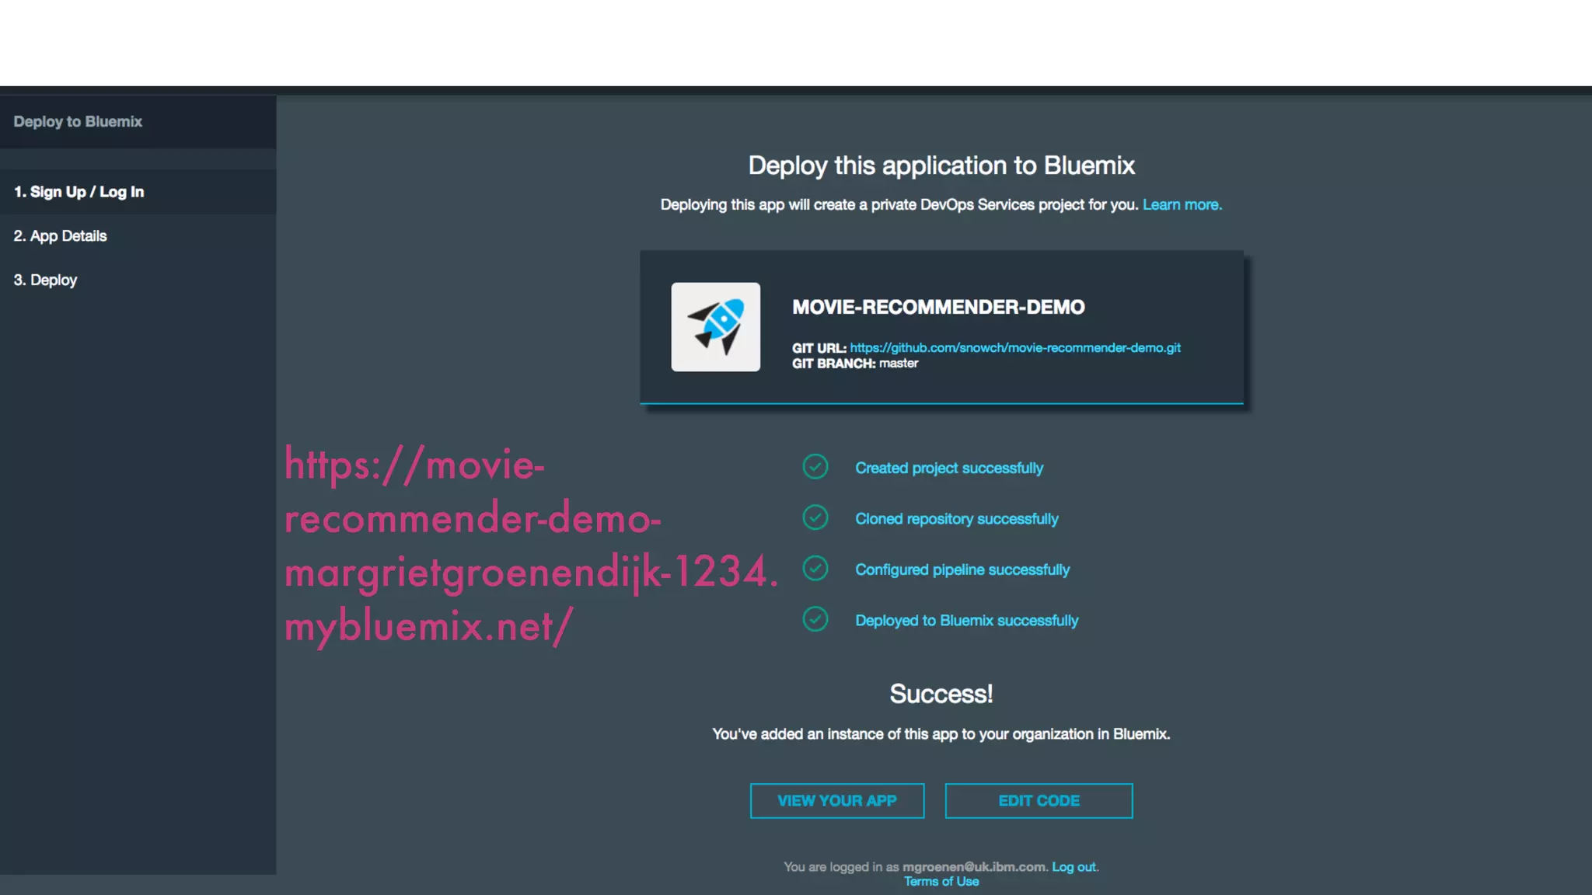Click the MOVIE-RECOMMENDER-DEMO title
Screen dimensions: 1592x895
(x=938, y=308)
